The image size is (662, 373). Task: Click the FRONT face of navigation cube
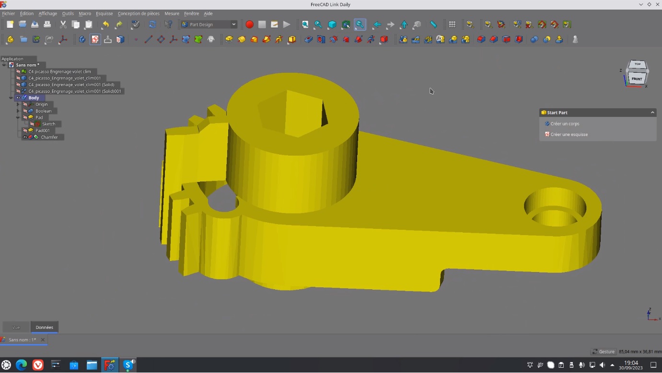click(x=637, y=79)
